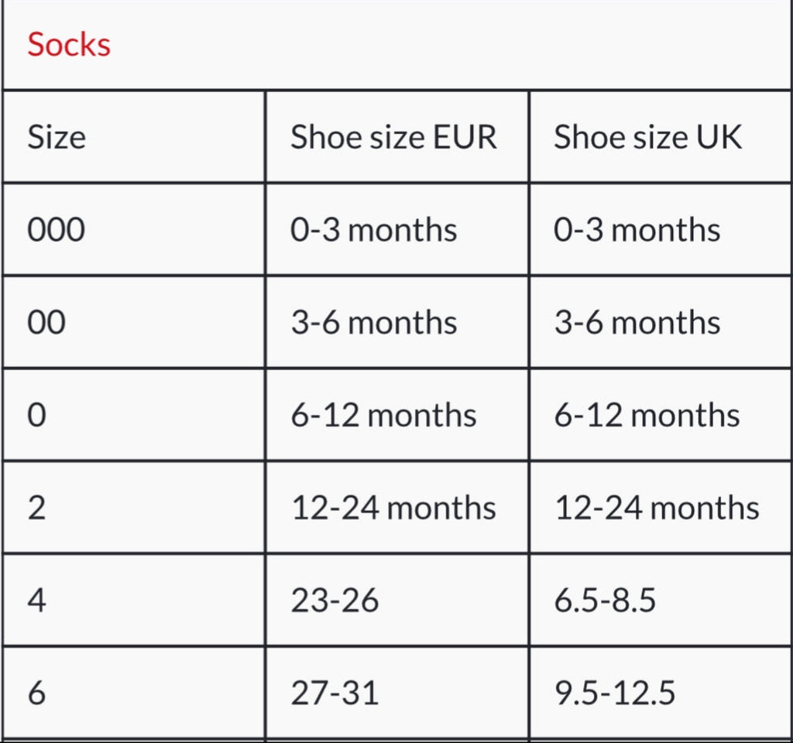Click EUR 12-24 months cell
793x743 pixels.
coord(393,508)
